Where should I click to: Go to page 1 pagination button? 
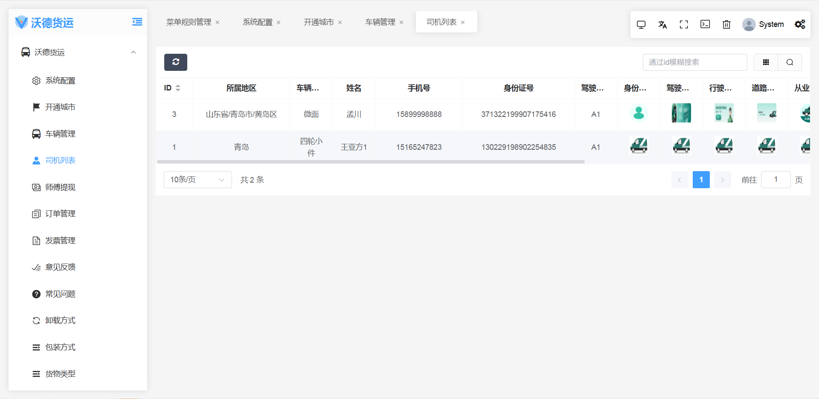[701, 180]
